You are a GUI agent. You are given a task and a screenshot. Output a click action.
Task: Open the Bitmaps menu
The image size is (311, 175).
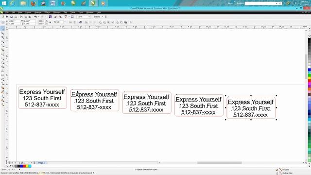pyautogui.click(x=57, y=12)
